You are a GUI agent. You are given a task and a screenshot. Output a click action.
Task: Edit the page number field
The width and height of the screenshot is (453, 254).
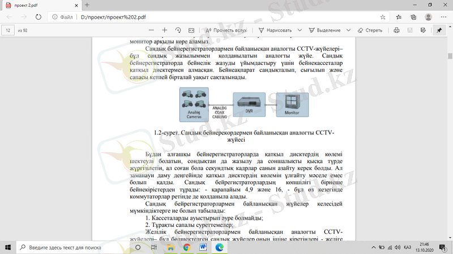pyautogui.click(x=8, y=30)
